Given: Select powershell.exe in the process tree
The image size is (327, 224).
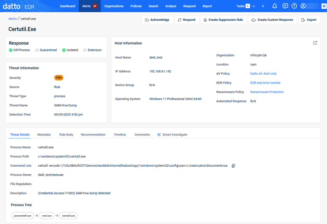Looking at the screenshot, I should (23, 215).
